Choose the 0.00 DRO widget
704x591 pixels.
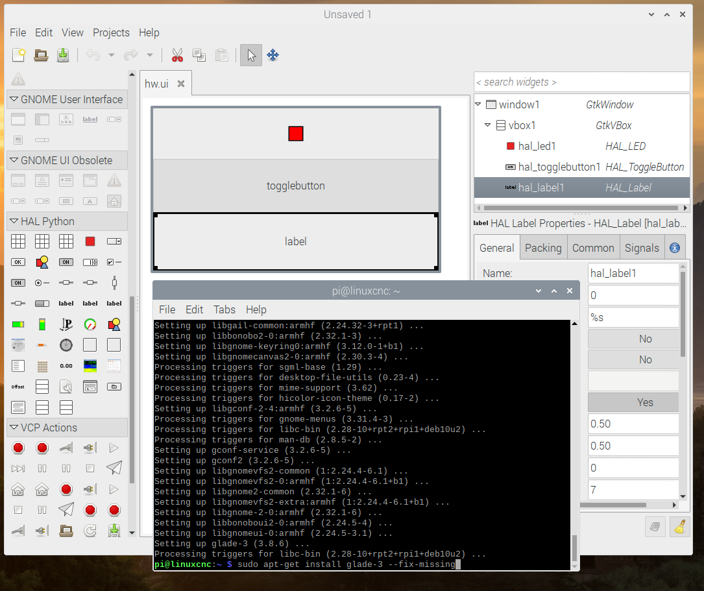(66, 366)
